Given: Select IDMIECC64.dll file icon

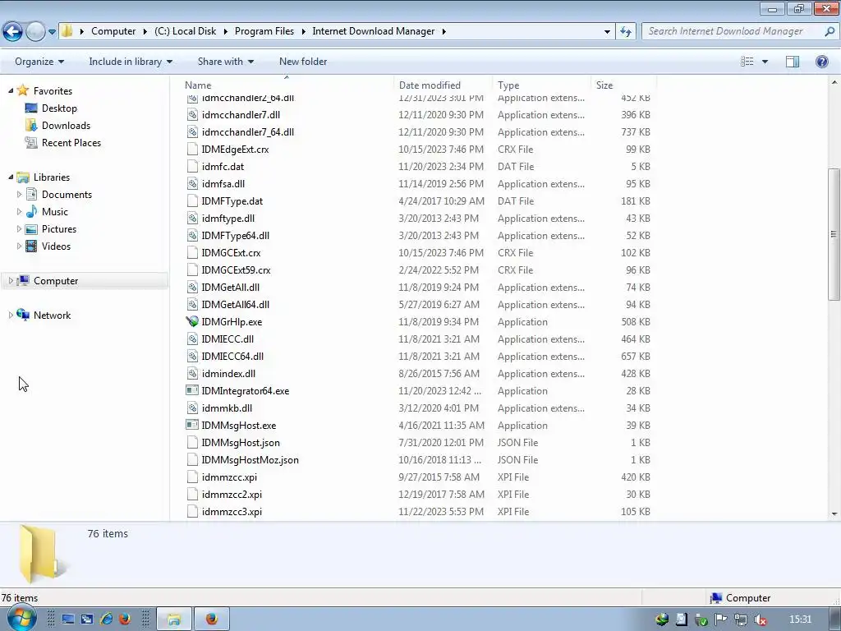Looking at the screenshot, I should [x=192, y=357].
